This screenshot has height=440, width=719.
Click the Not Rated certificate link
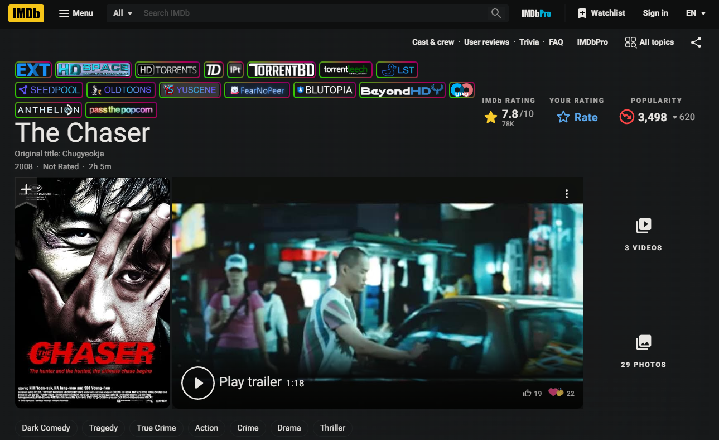(x=61, y=166)
